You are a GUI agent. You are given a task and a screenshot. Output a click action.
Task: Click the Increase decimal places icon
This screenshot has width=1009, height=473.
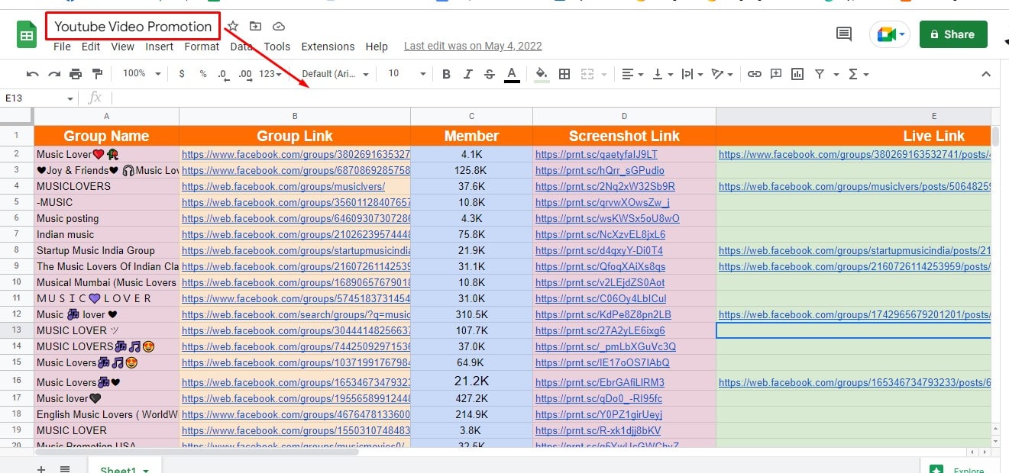(245, 74)
